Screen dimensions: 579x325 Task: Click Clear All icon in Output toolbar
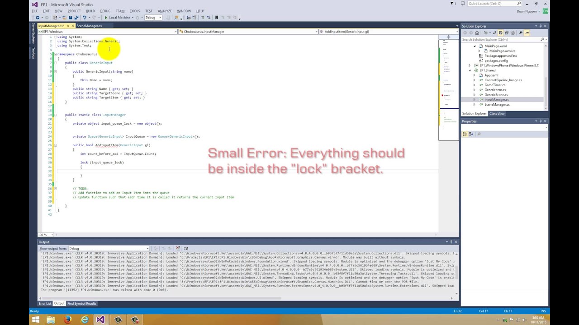point(178,248)
